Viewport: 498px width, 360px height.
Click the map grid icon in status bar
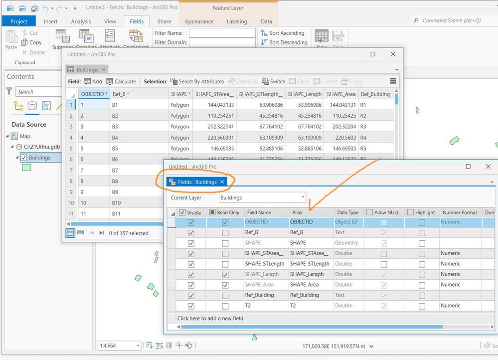[x=169, y=346]
